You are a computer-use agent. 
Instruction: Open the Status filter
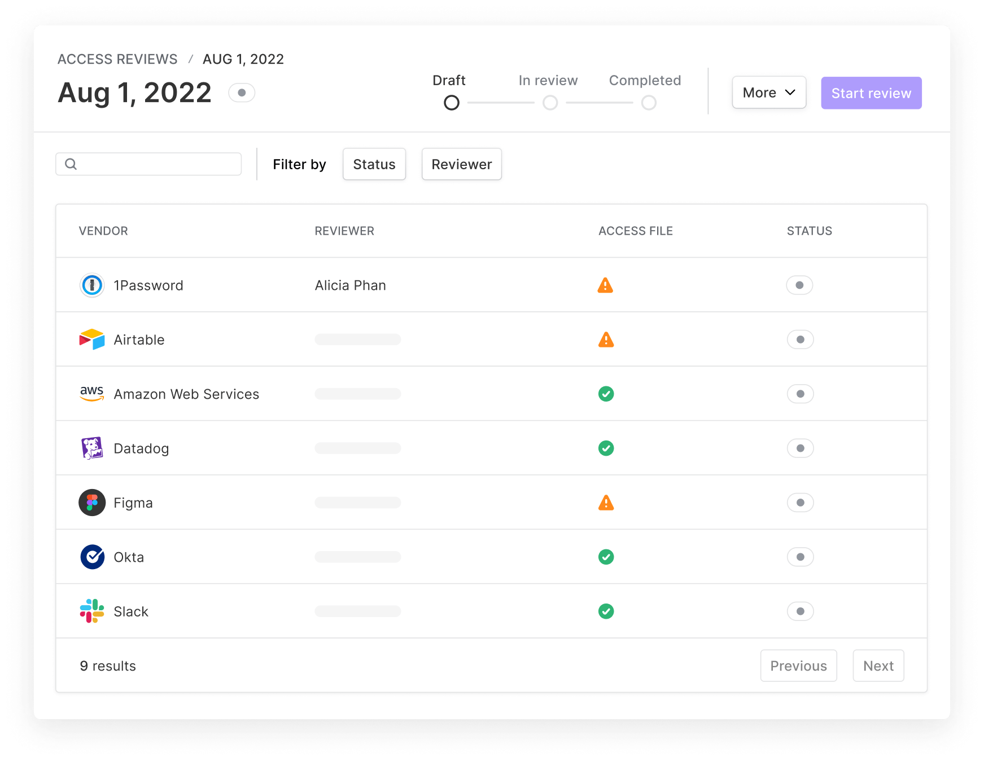[374, 164]
